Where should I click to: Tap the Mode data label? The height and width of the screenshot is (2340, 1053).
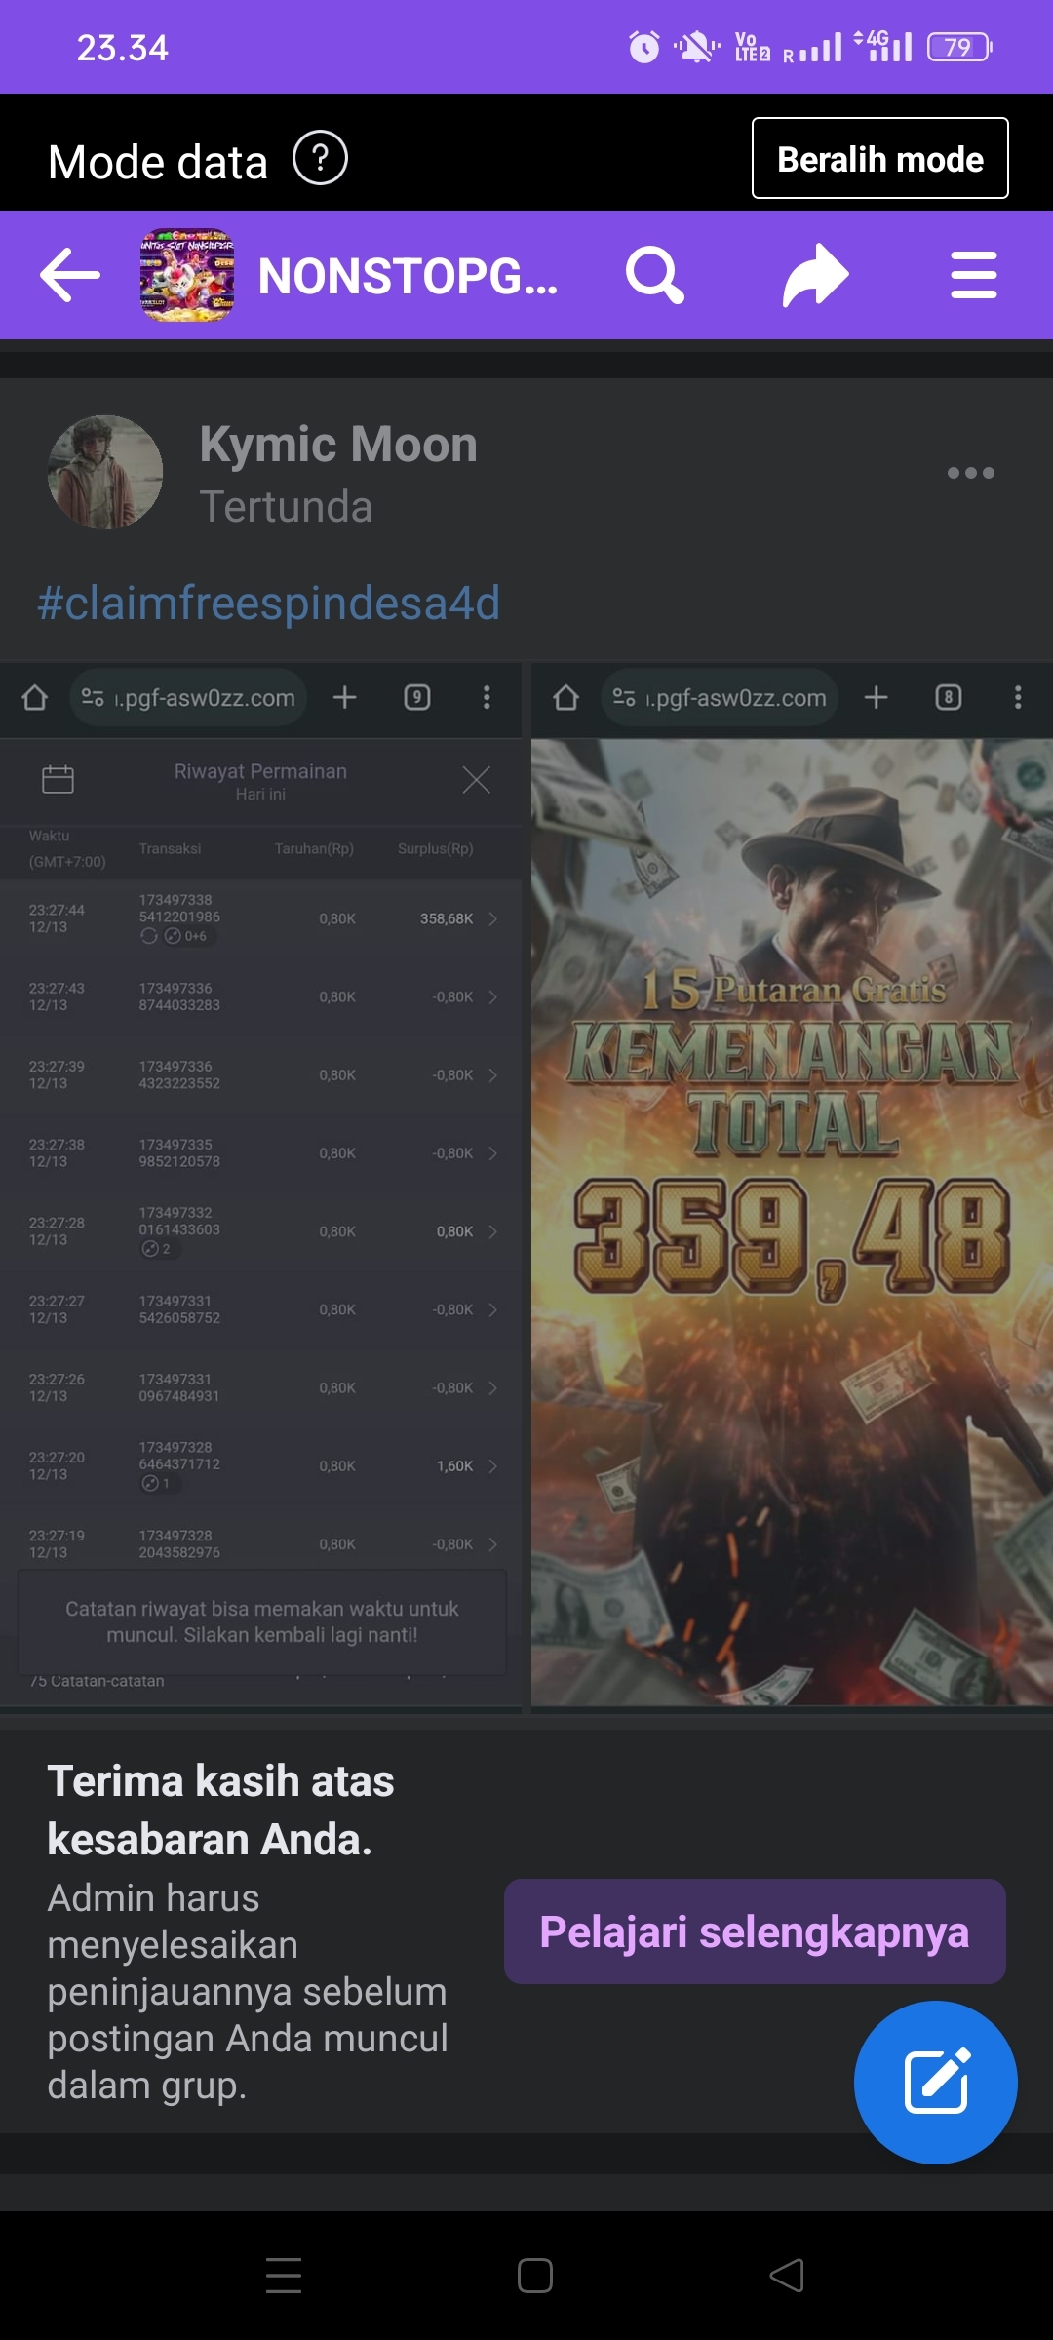click(x=158, y=162)
